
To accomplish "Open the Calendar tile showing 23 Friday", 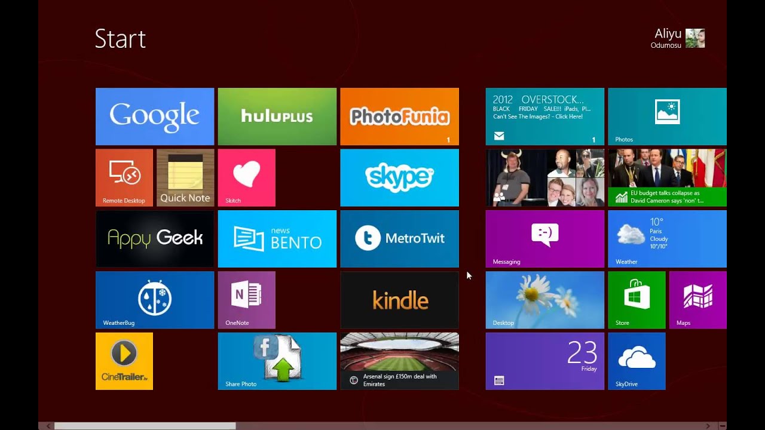I will tap(545, 361).
